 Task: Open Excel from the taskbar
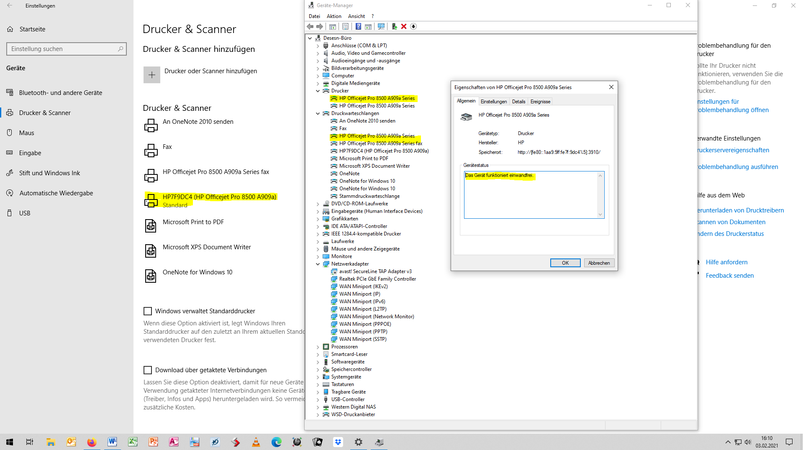click(133, 442)
